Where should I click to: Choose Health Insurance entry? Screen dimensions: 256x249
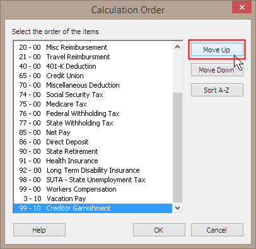pos(93,161)
